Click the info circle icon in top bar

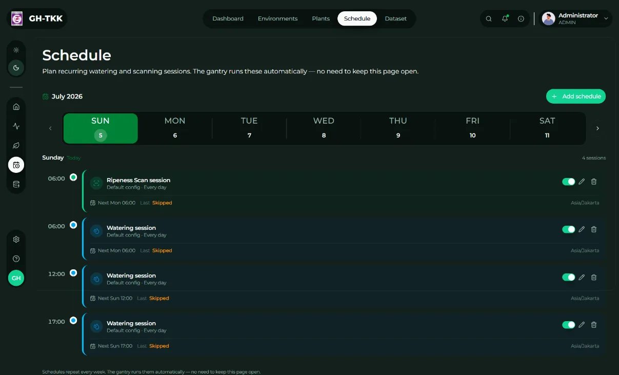pos(521,19)
